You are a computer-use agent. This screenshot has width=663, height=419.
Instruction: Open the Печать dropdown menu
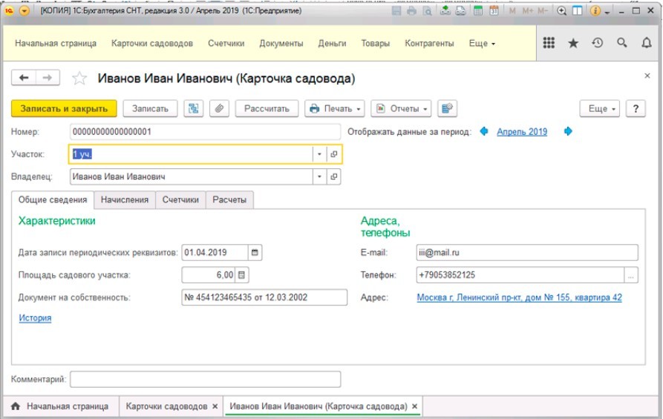[334, 108]
